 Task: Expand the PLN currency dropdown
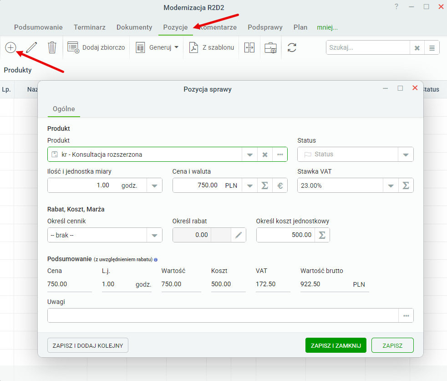coord(250,185)
